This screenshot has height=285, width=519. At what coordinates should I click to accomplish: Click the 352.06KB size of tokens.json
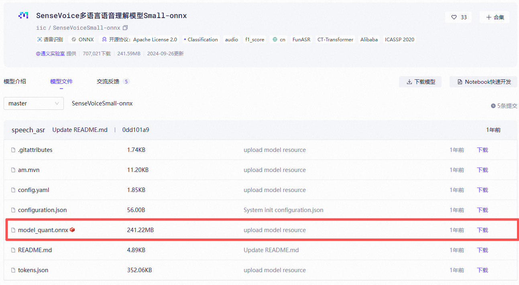tap(140, 270)
